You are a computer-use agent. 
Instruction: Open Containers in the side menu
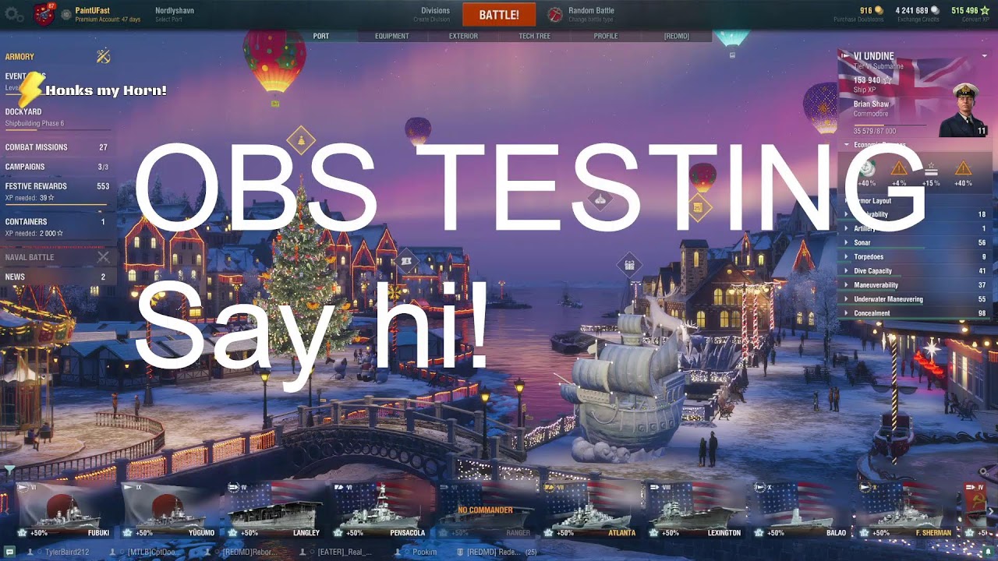coord(57,227)
